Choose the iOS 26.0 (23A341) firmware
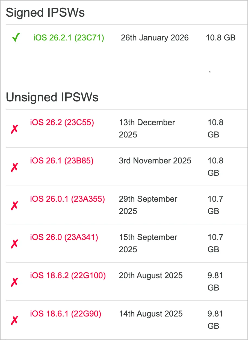Screen dimensions: 248x340 64,238
